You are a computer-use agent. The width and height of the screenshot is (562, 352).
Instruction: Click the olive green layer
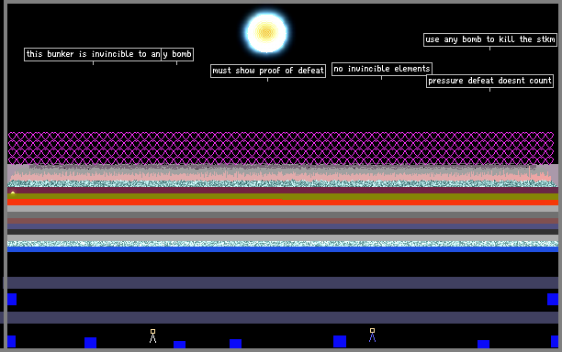click(x=283, y=196)
